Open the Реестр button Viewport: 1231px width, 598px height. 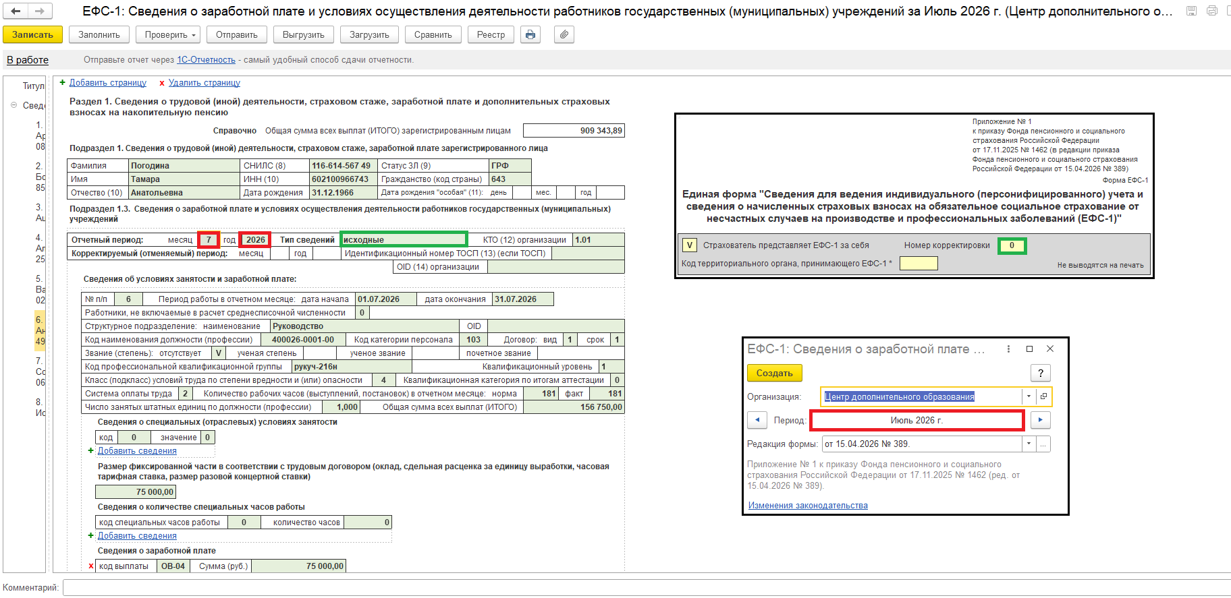coord(491,34)
